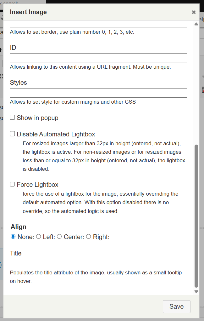Screen dimensions: 204x321
Task: Focus the ID text input box
Action: (98, 58)
